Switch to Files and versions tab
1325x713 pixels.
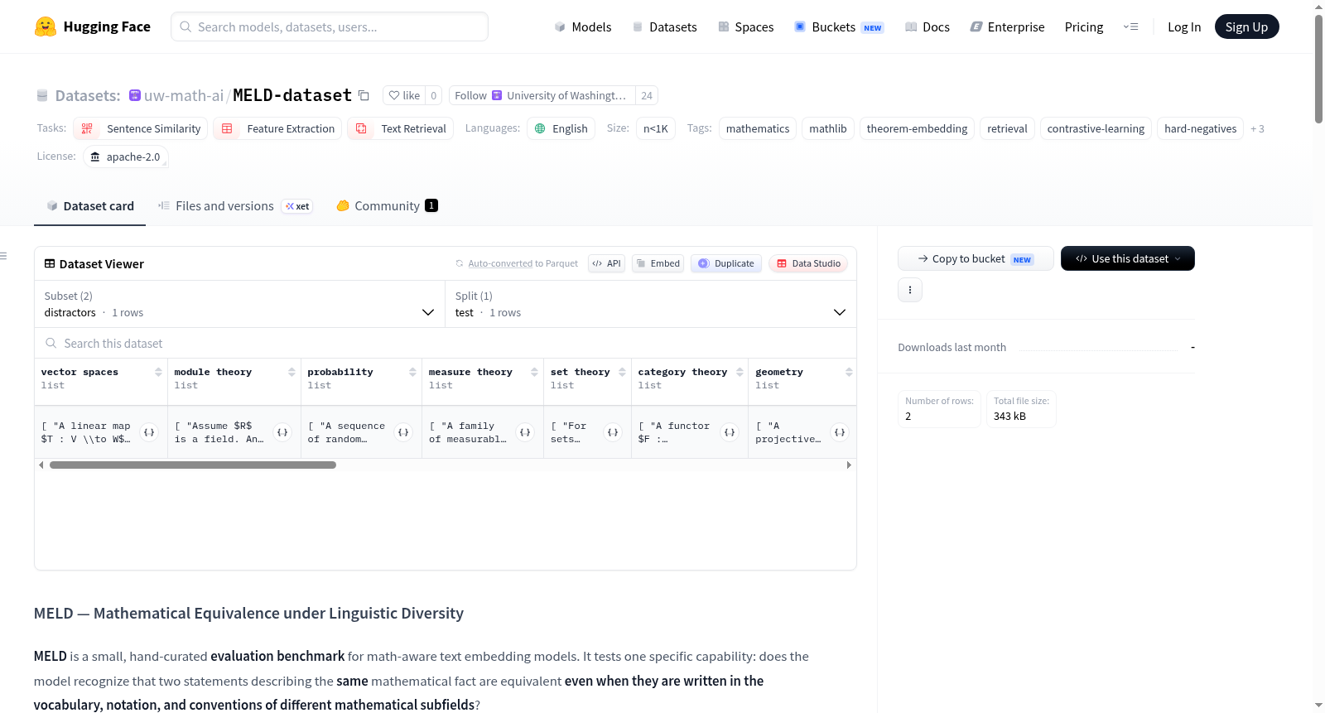pos(235,206)
